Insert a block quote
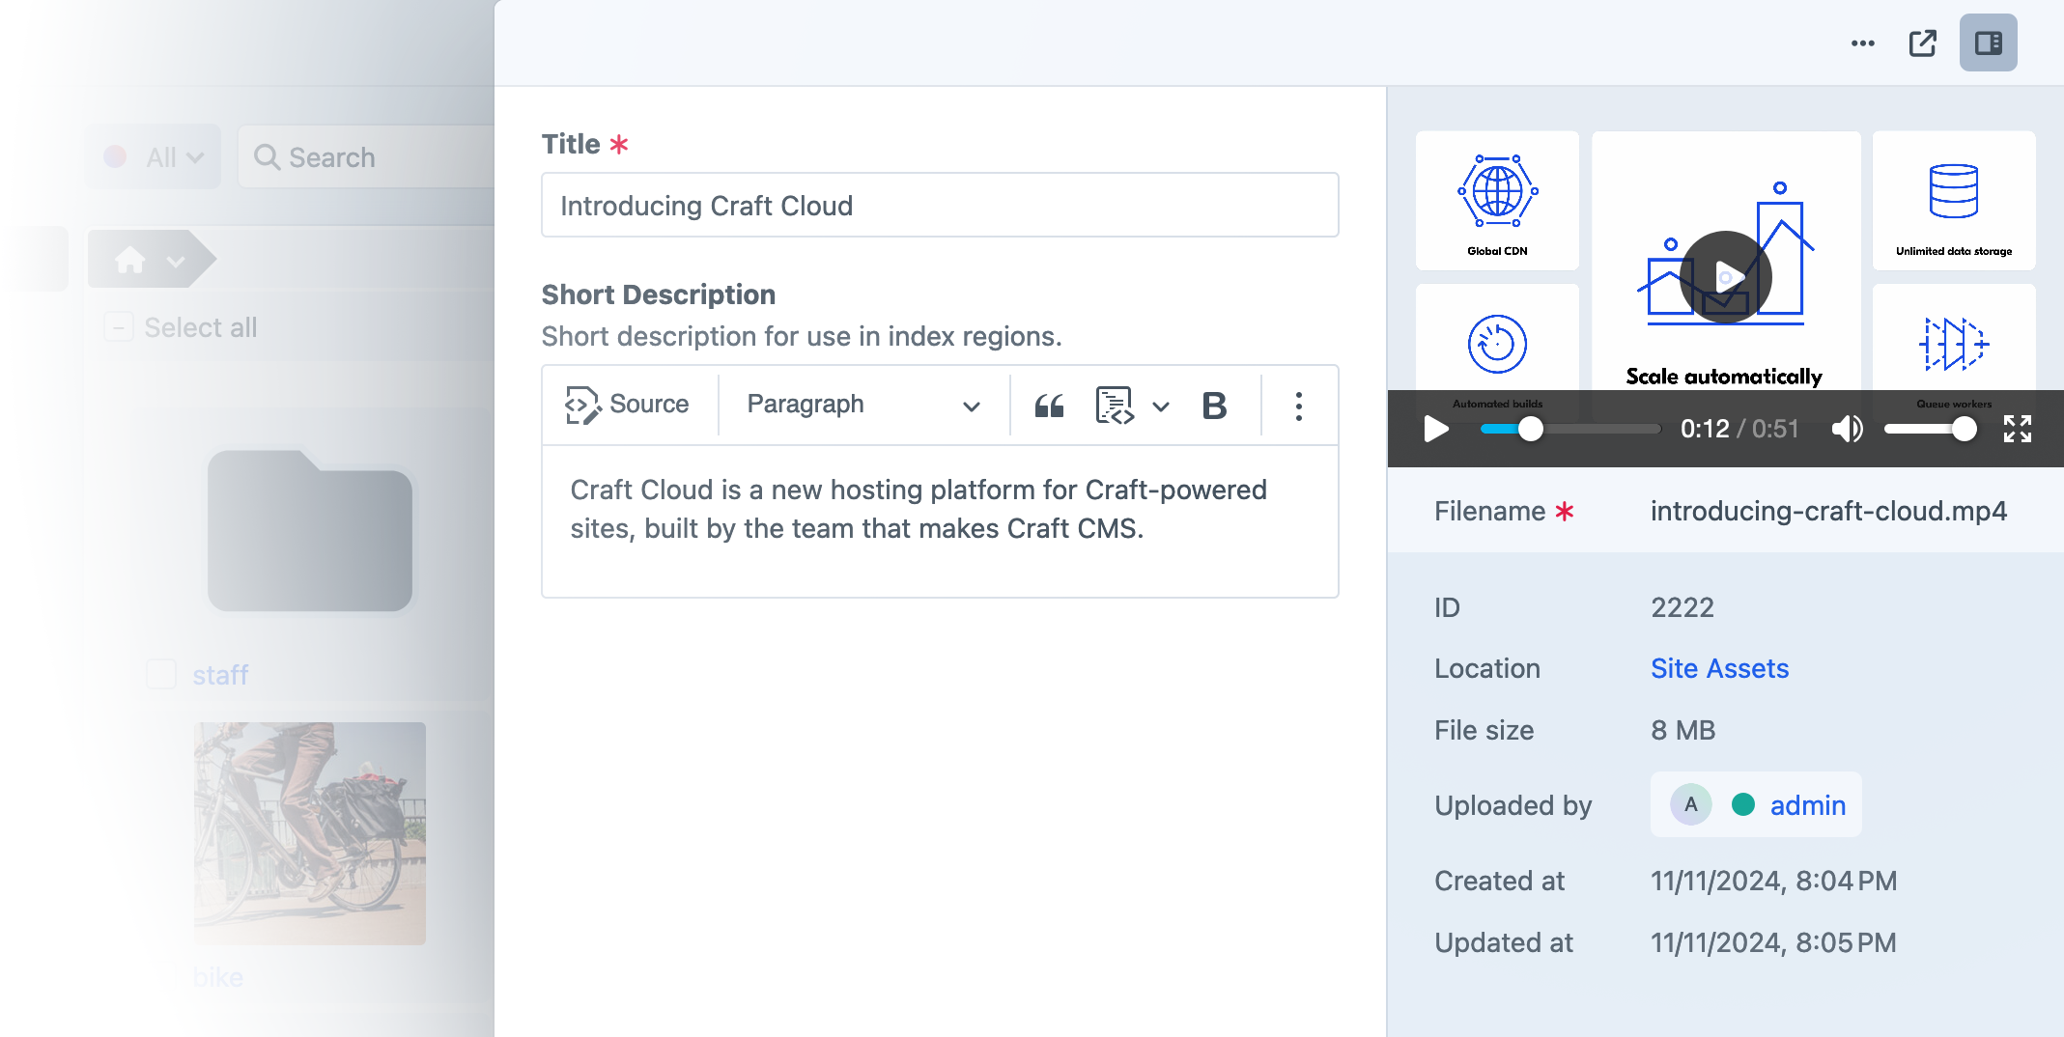This screenshot has width=2064, height=1037. 1049,406
